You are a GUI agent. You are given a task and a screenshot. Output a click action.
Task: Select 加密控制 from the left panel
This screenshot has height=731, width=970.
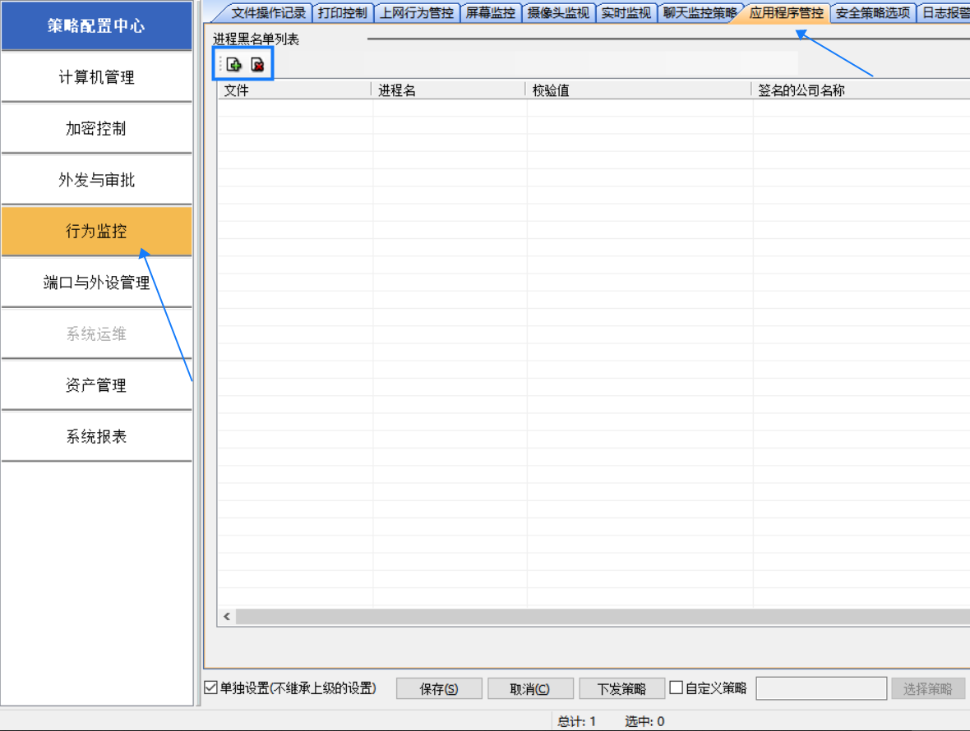96,129
